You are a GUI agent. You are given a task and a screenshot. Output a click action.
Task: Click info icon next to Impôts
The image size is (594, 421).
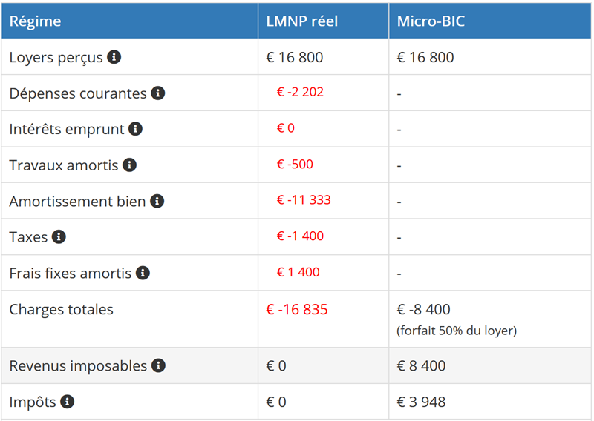pyautogui.click(x=67, y=402)
